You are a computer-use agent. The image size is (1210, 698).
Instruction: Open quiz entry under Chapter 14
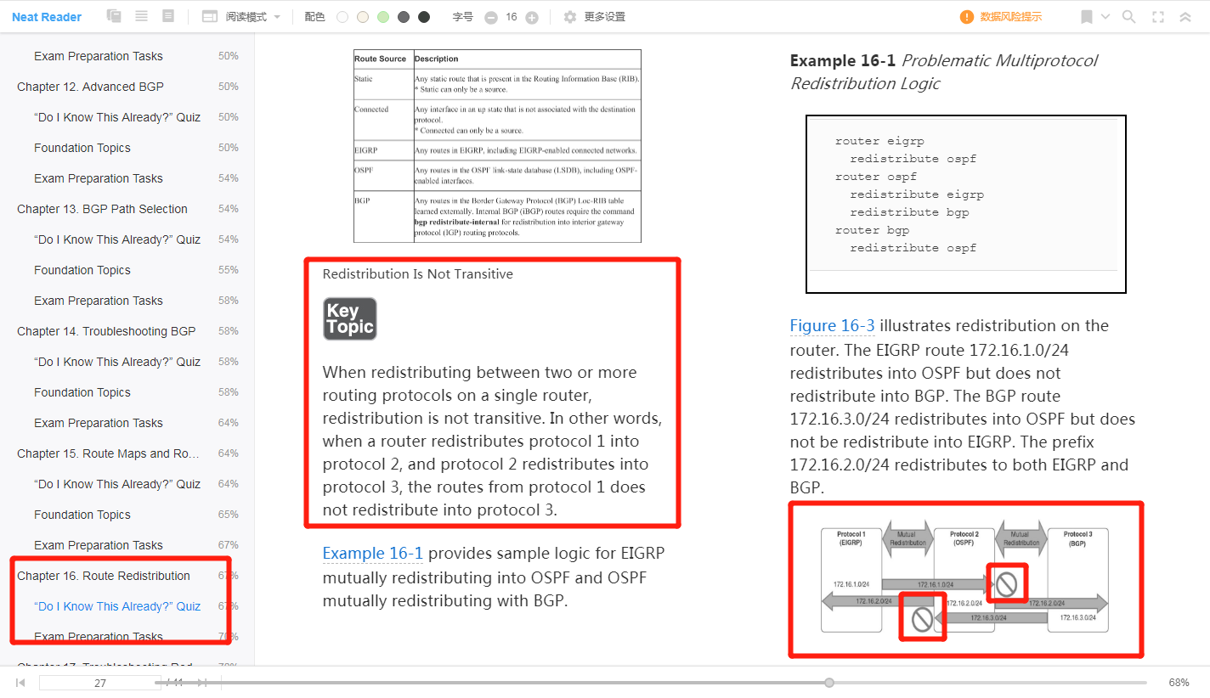[x=117, y=362]
